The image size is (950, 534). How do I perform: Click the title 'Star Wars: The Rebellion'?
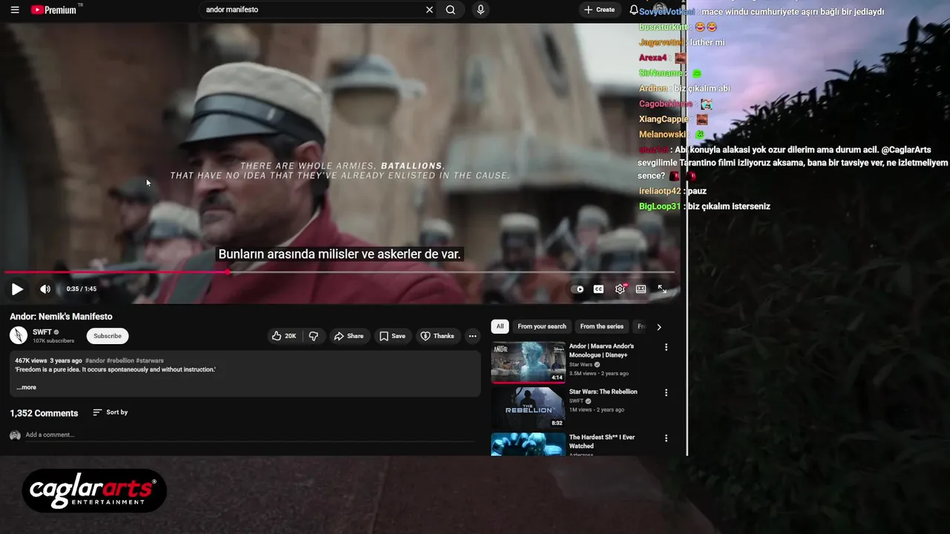coord(603,392)
